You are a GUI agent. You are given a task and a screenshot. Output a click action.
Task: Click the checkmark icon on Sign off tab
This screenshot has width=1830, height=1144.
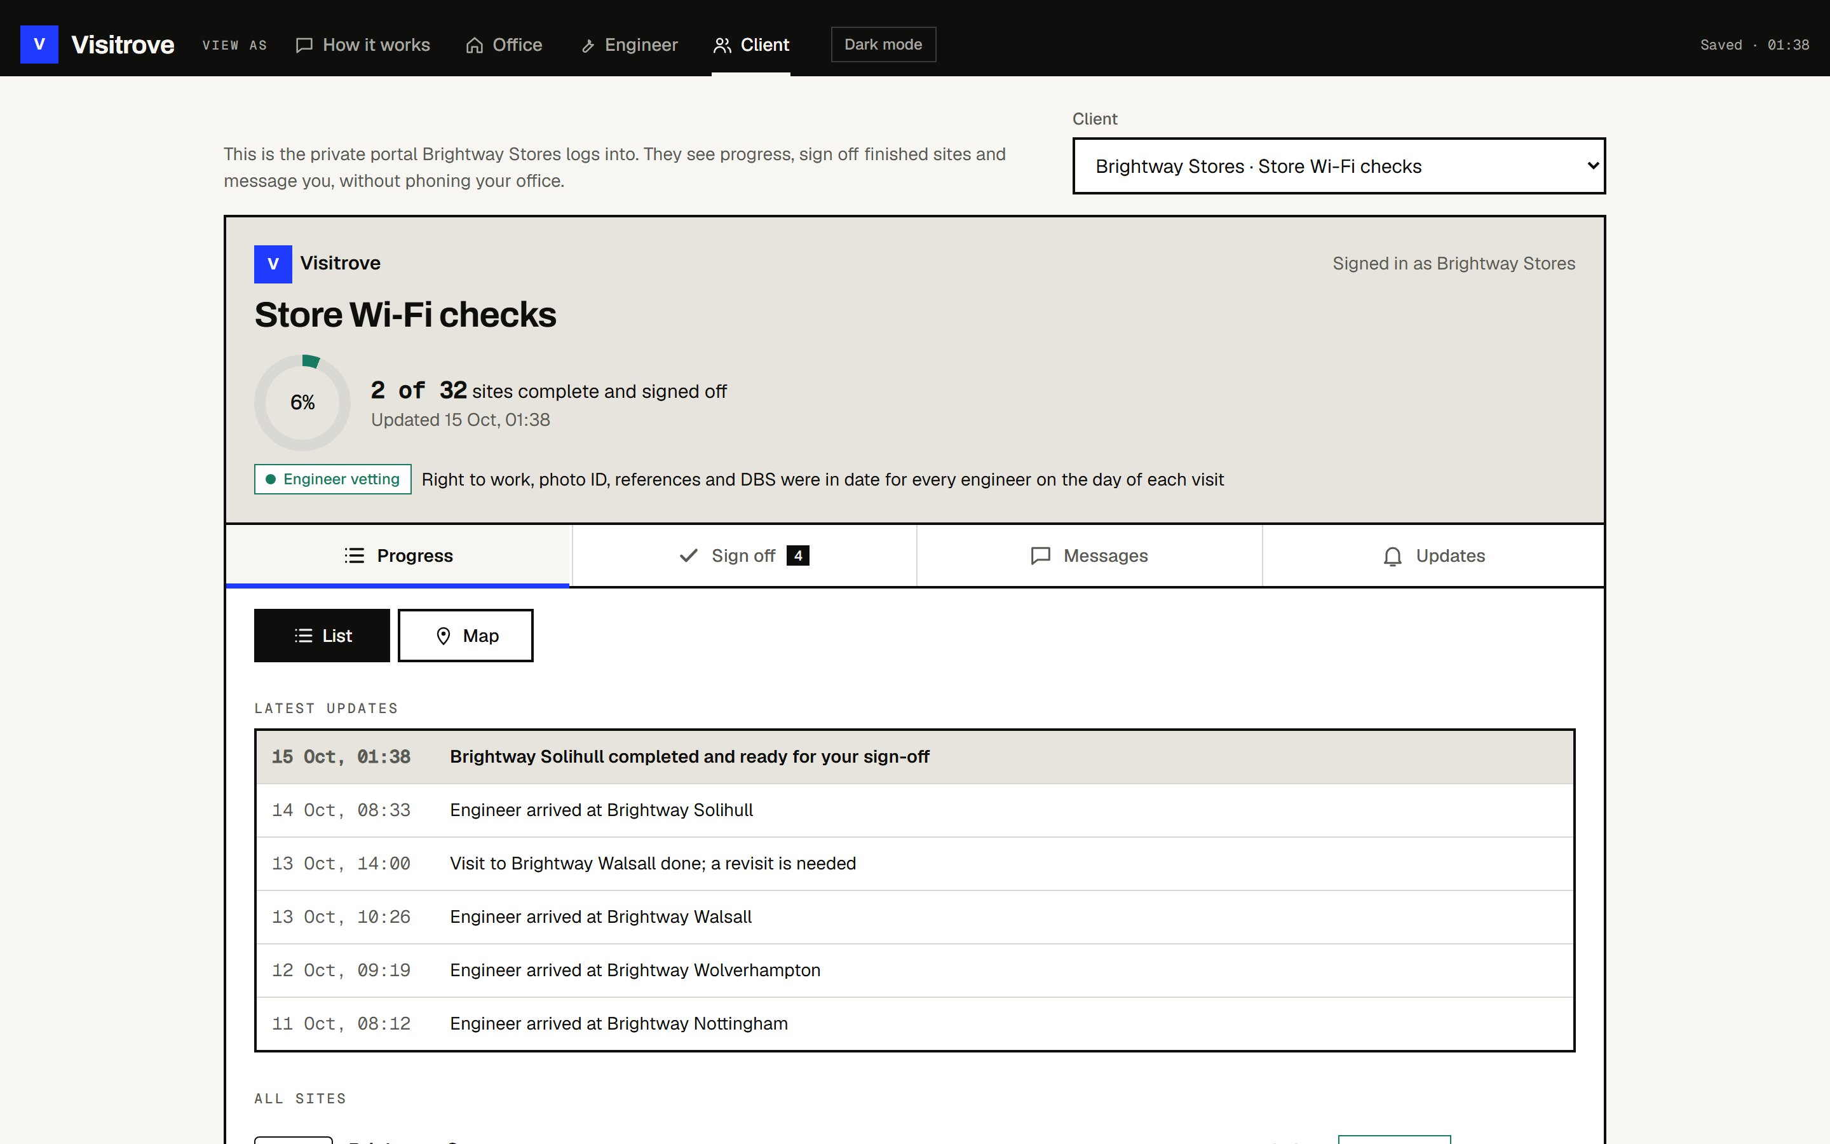tap(688, 555)
